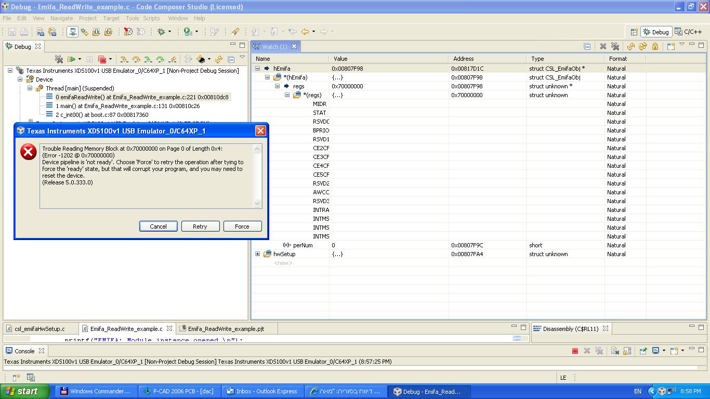The image size is (710, 399).
Task: Click the Retry button in error dialog
Action: [200, 227]
